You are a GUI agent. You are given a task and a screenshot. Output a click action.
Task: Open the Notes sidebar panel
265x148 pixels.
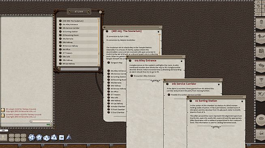(261, 38)
